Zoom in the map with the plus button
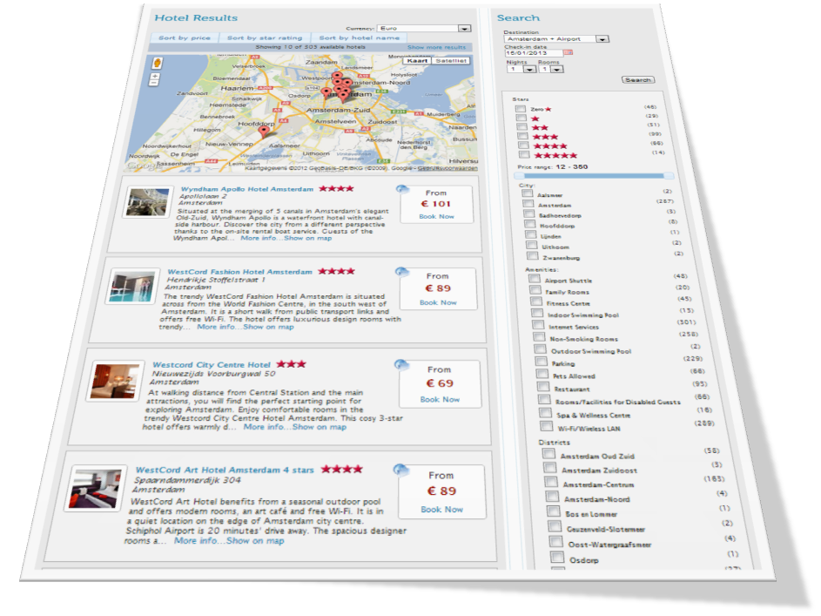The height and width of the screenshot is (616, 821). (155, 76)
